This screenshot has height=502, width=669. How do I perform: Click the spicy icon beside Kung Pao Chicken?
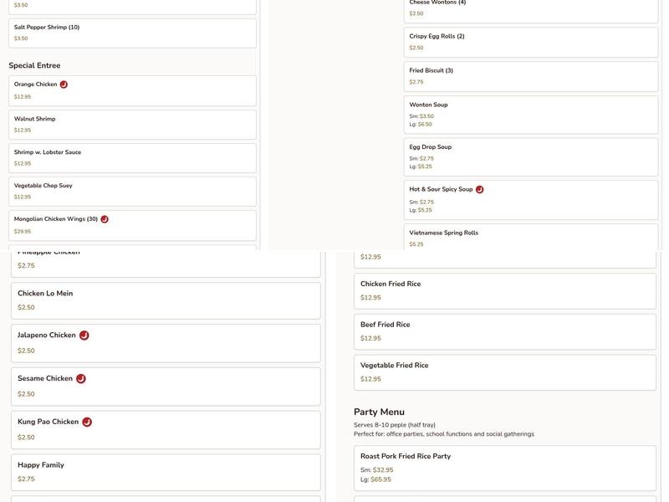point(87,423)
